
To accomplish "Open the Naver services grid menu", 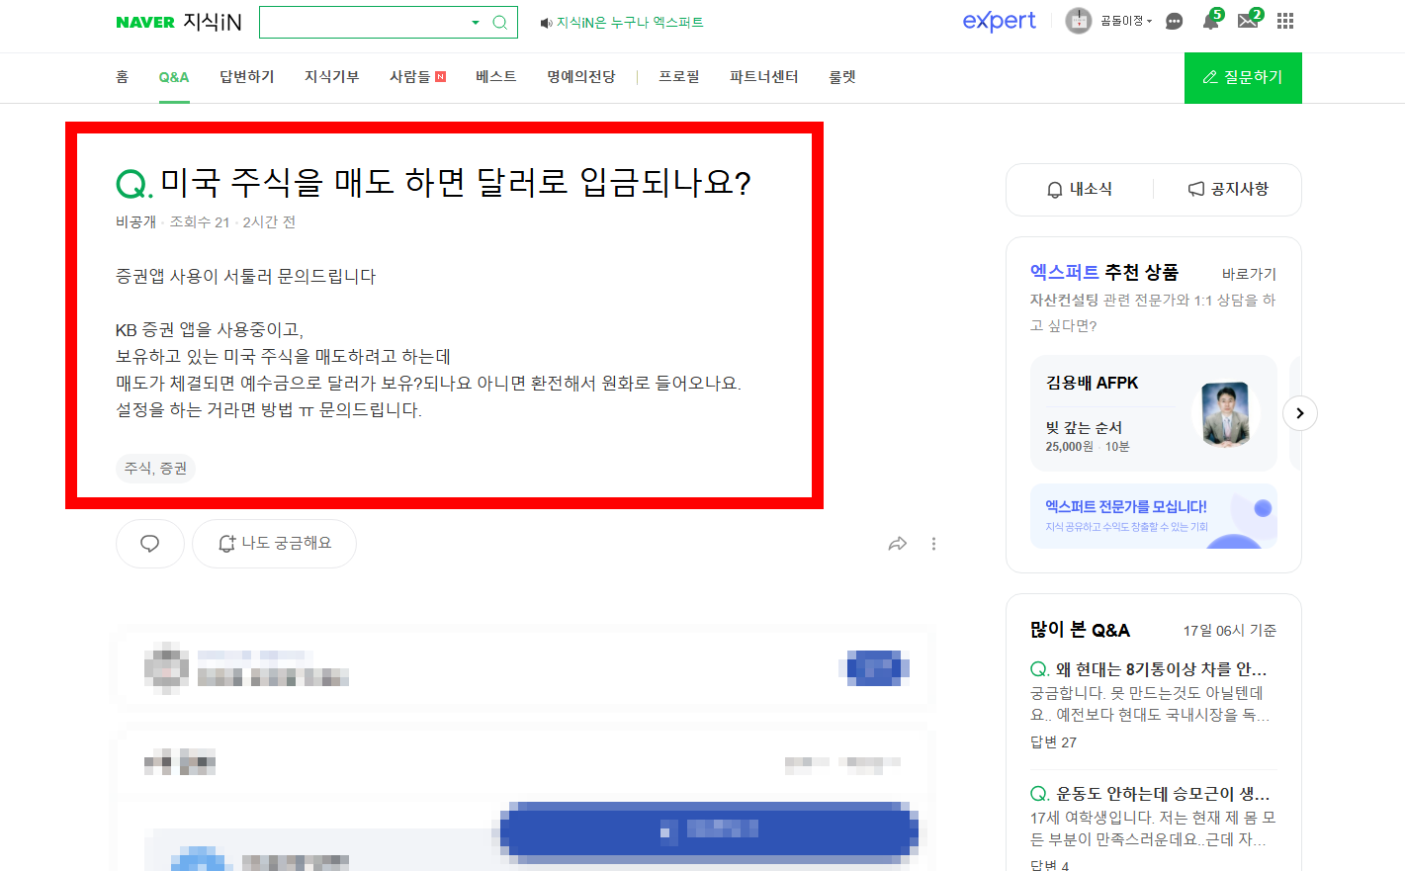I will pos(1285,21).
